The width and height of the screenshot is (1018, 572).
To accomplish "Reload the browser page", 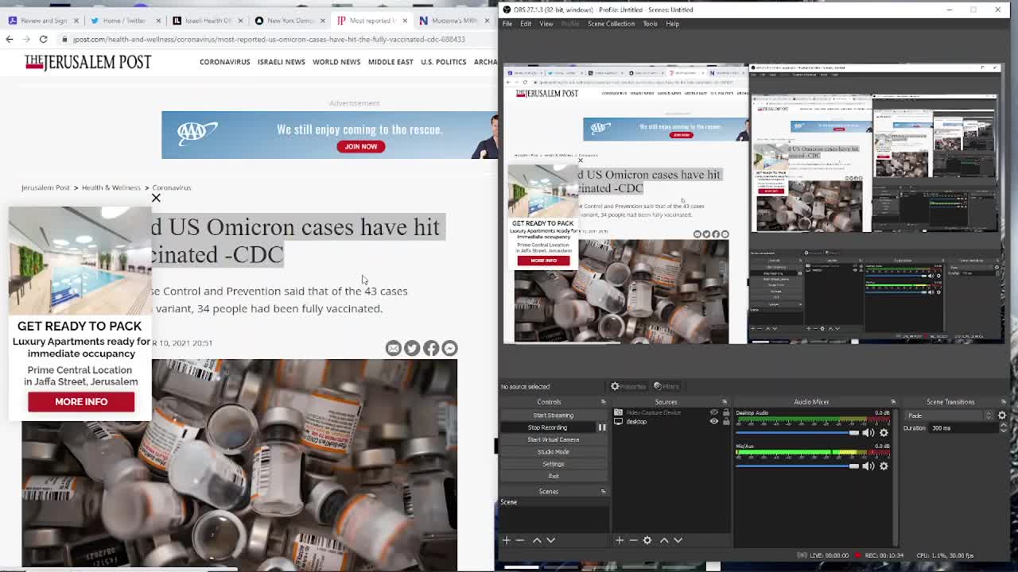I will tap(43, 39).
